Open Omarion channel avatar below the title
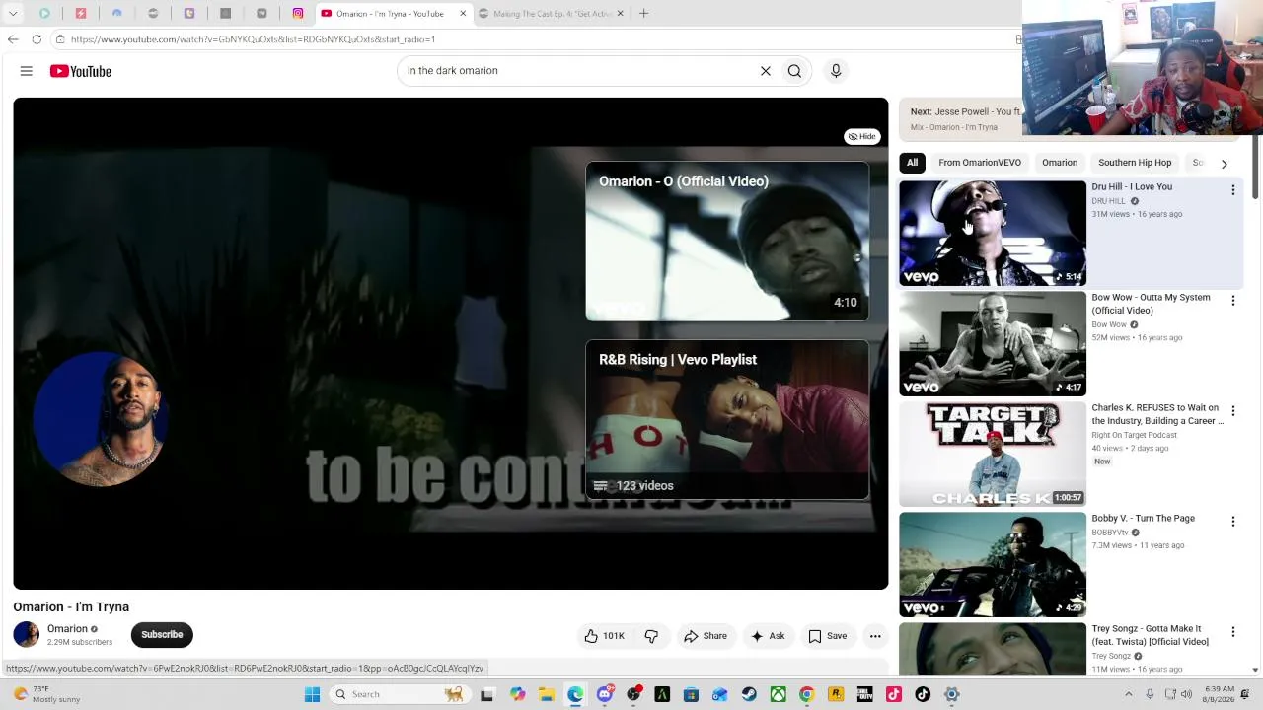This screenshot has width=1263, height=710. (x=27, y=635)
